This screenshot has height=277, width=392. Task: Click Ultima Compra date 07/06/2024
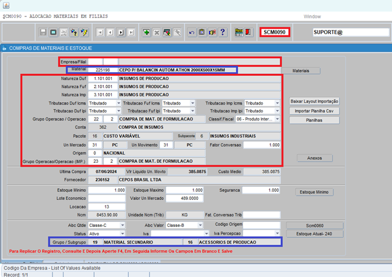(106, 172)
